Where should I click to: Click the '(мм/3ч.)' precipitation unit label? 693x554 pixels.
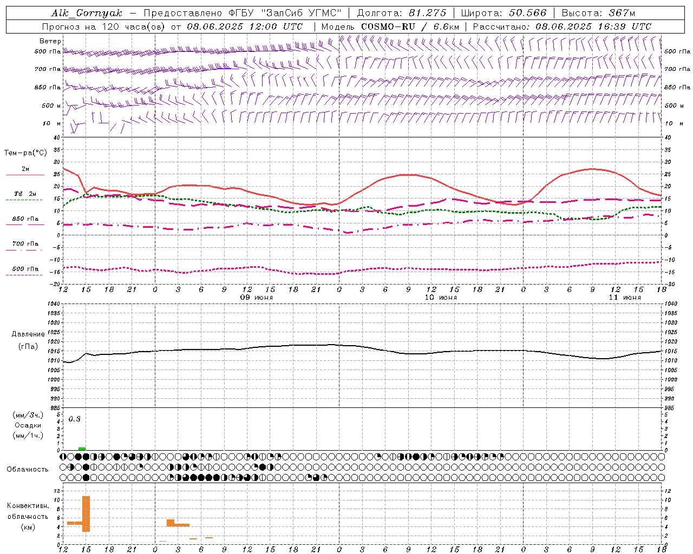(x=28, y=415)
